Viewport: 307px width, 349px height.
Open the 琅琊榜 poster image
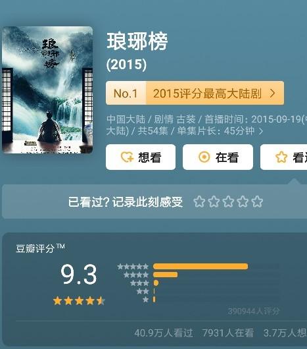[47, 90]
